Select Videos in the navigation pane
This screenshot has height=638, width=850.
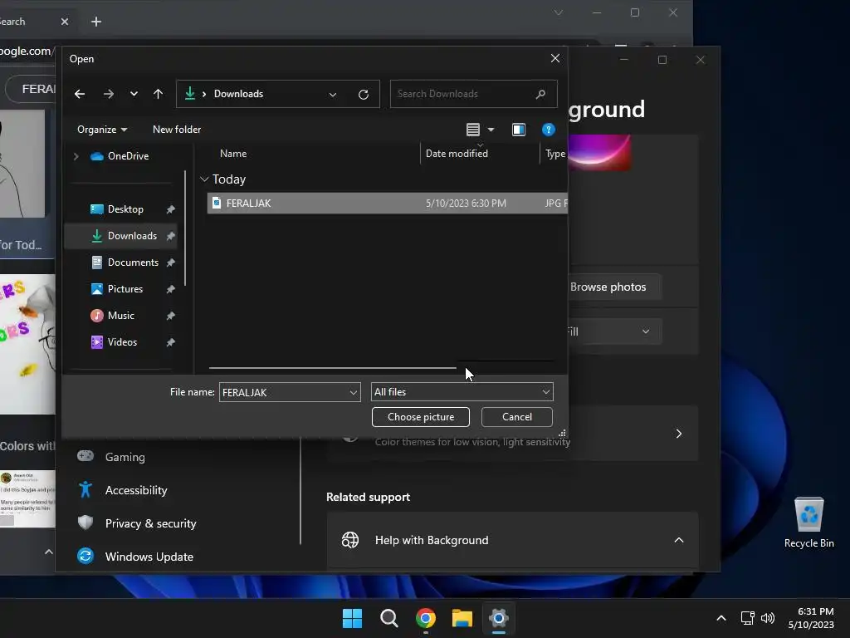tap(122, 342)
